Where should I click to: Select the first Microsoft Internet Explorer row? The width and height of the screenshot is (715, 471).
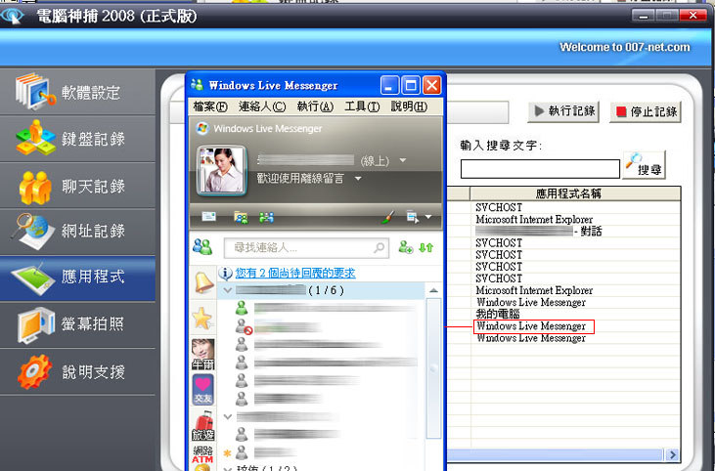click(575, 219)
